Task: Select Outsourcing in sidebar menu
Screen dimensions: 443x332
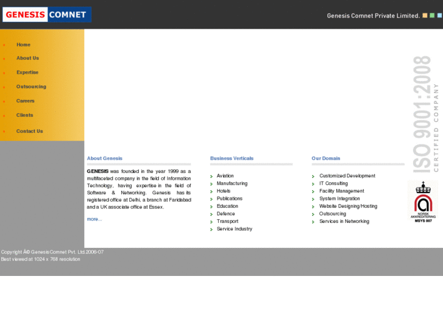Action: [31, 87]
